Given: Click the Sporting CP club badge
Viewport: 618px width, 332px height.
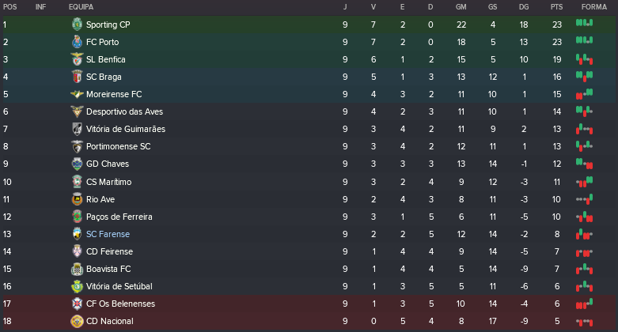Looking at the screenshot, I should tap(77, 25).
